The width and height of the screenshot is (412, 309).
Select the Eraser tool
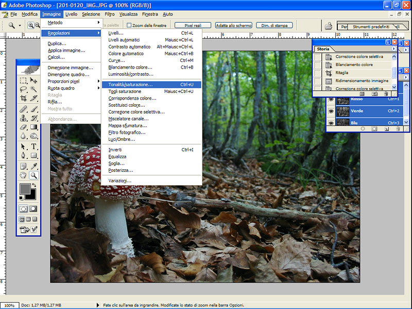point(23,127)
